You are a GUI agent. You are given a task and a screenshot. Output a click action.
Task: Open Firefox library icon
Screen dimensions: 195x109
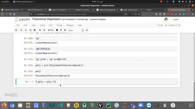point(156,14)
